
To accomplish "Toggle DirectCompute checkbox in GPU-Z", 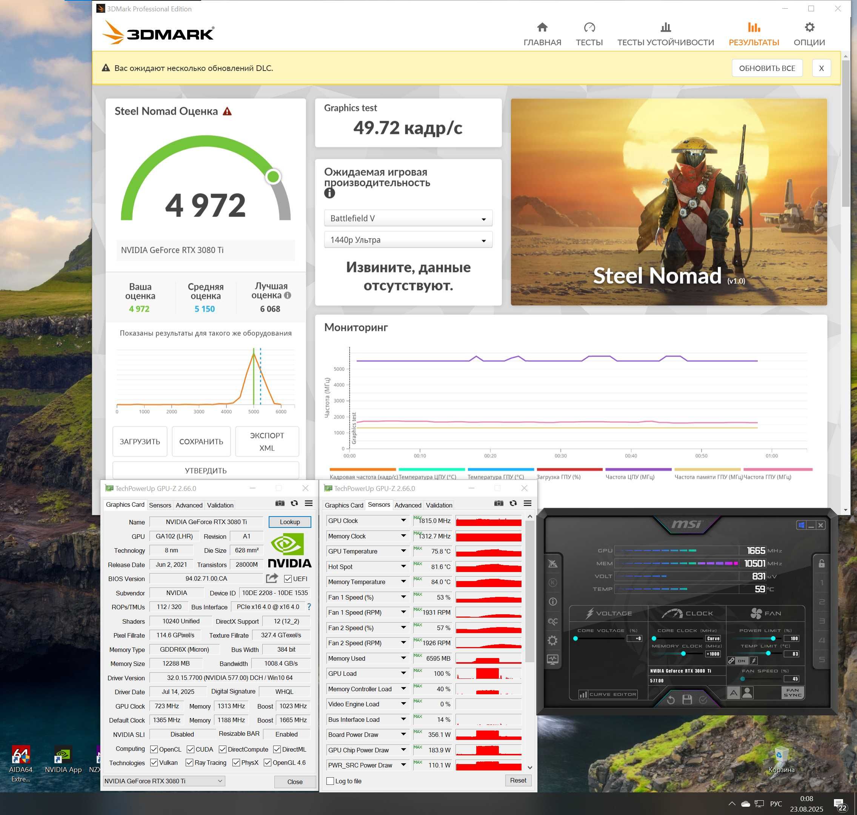I will 223,749.
